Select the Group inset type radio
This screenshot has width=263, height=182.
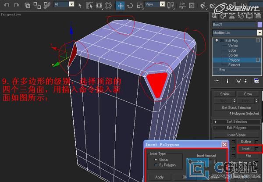pos(156,159)
